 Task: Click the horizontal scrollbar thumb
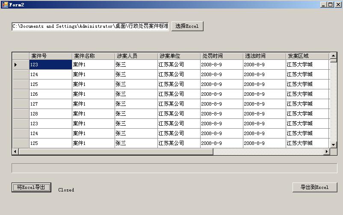[x=116, y=151]
